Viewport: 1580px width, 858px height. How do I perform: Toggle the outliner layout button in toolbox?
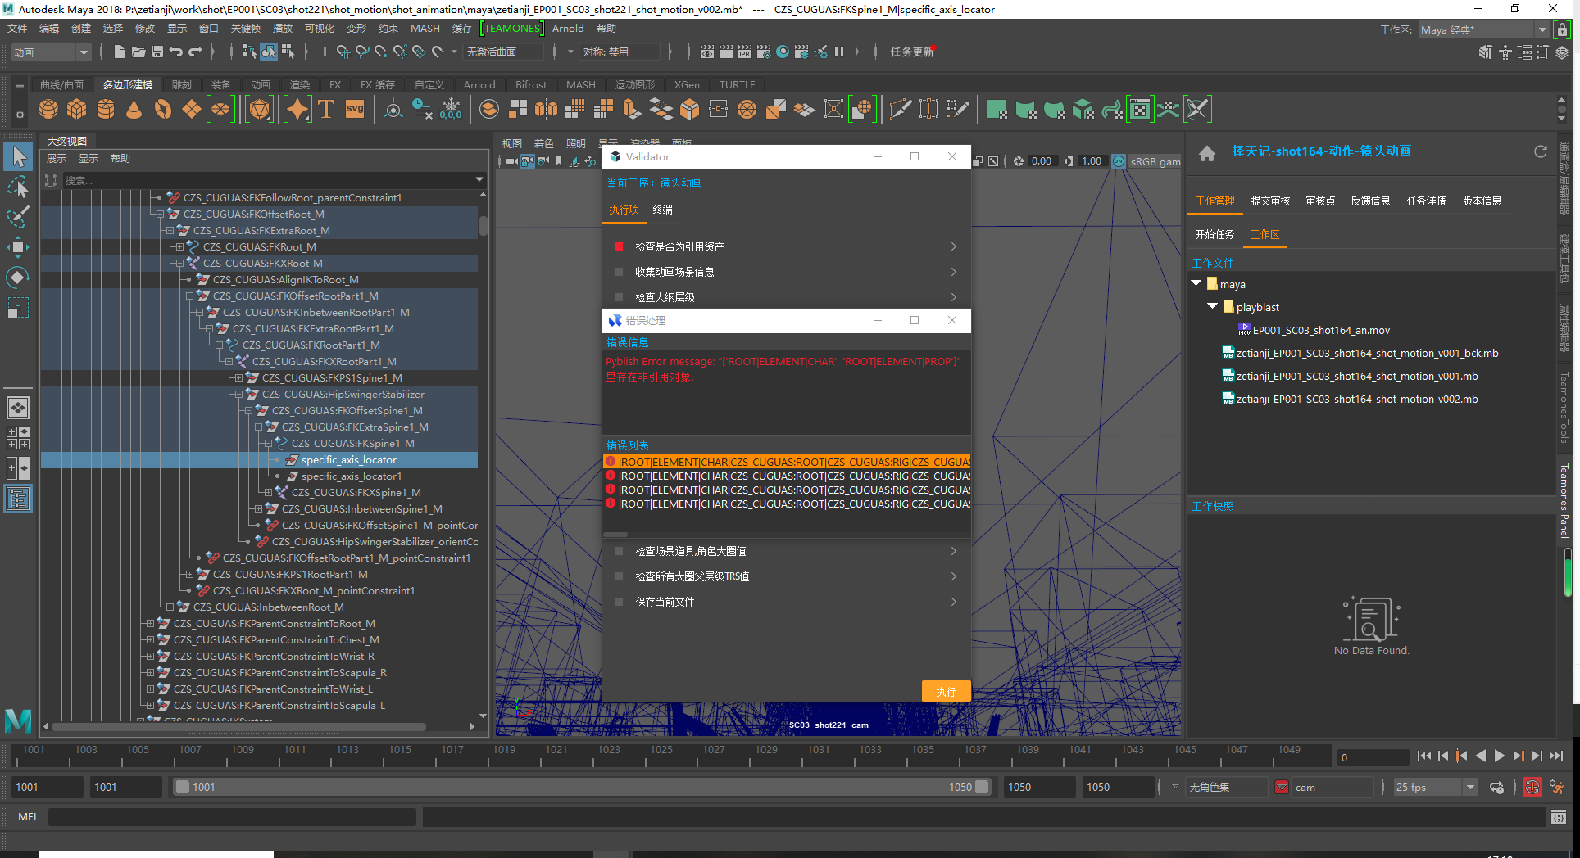(x=18, y=499)
